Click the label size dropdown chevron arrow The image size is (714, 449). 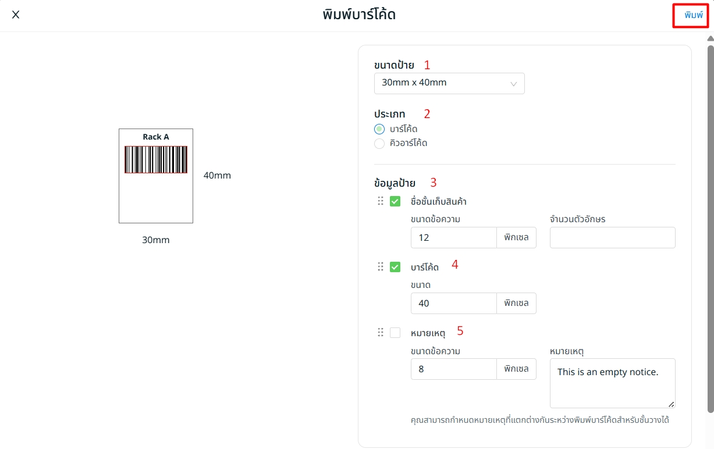(x=514, y=84)
